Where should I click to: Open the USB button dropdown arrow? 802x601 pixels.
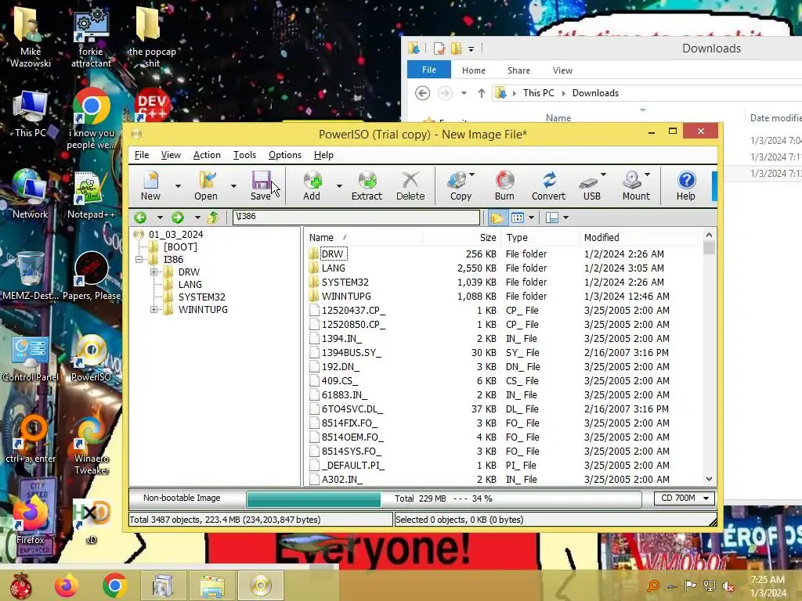(x=604, y=175)
